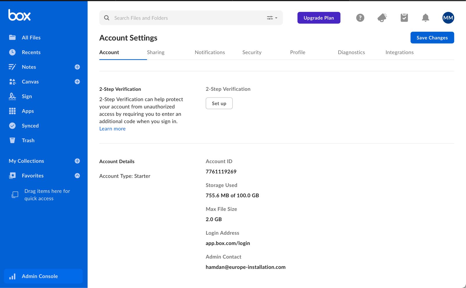Open the Sign section

27,96
